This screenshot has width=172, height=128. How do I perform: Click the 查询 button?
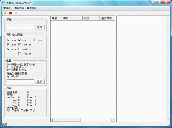(x=40, y=27)
